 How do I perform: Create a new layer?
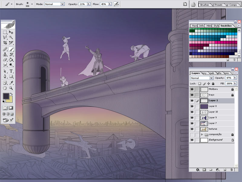coord(225,170)
